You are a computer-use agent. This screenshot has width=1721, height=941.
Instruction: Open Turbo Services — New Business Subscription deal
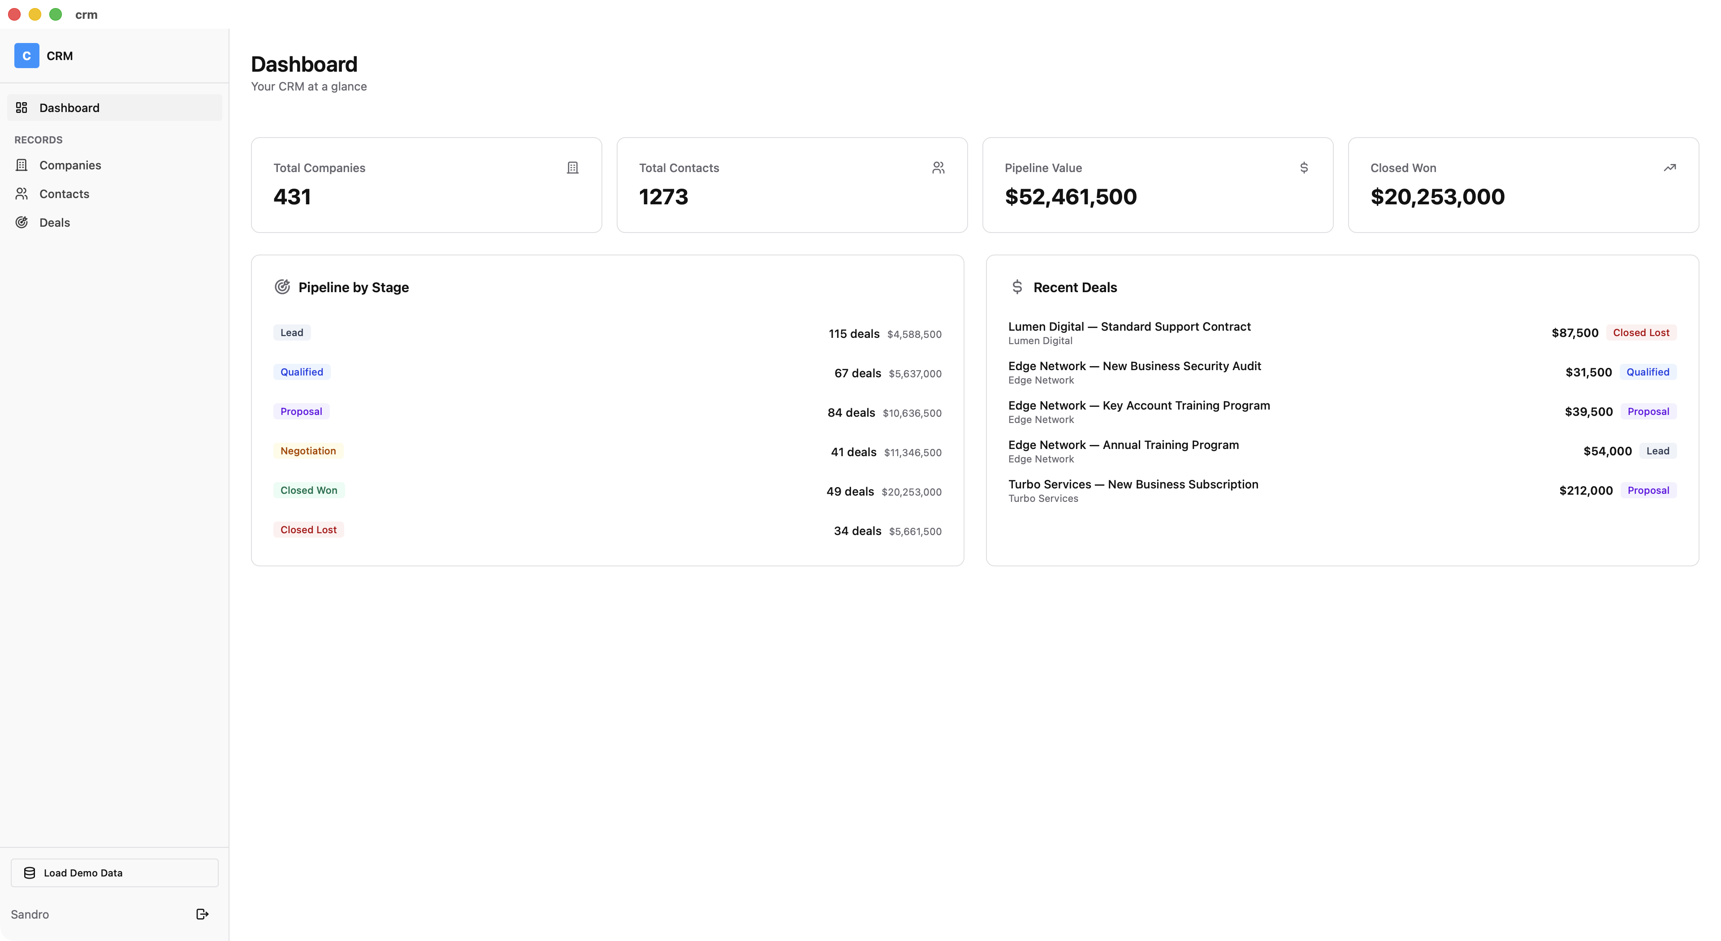click(x=1133, y=484)
